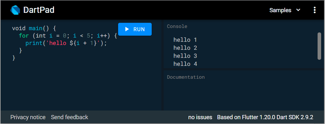Click the console scrollbar thumb
325x124 pixels.
click(x=319, y=46)
